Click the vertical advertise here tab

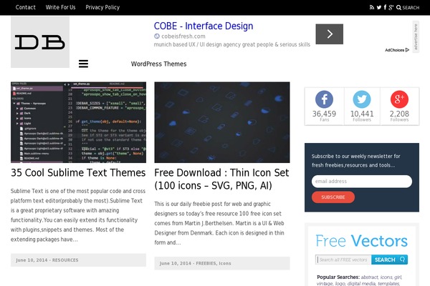coord(416,36)
